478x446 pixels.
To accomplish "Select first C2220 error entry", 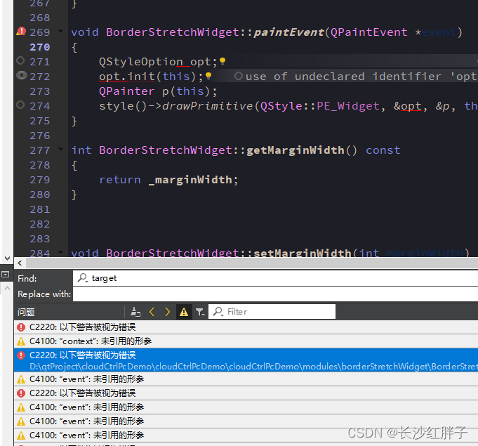I will point(246,327).
